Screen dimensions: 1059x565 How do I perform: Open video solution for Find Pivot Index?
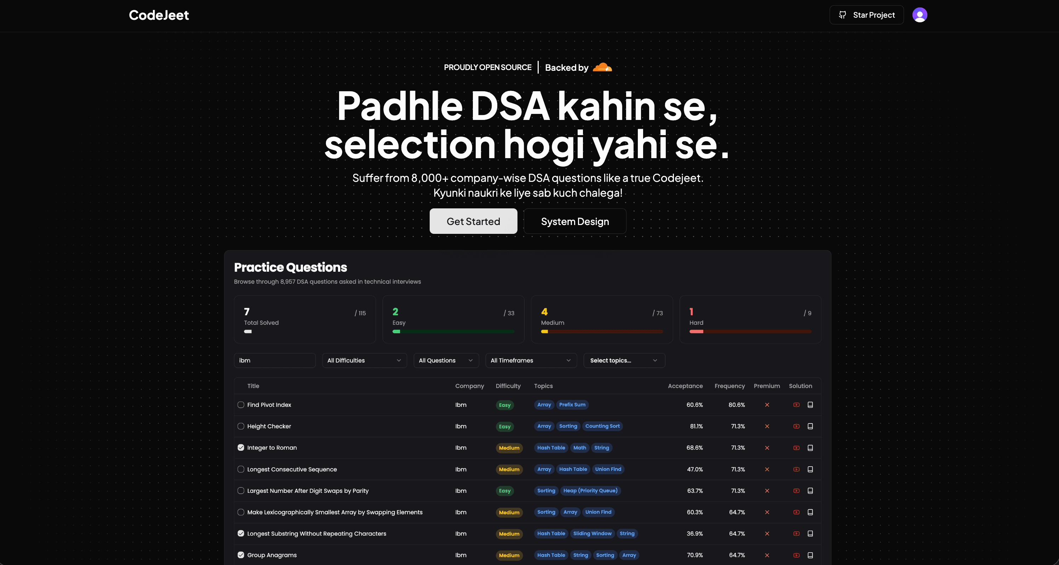[x=796, y=405]
